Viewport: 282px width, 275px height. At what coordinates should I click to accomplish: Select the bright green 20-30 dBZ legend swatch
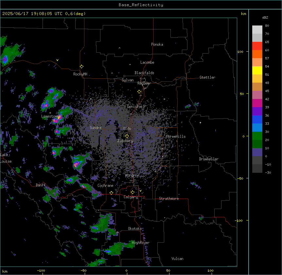[x=257, y=136]
